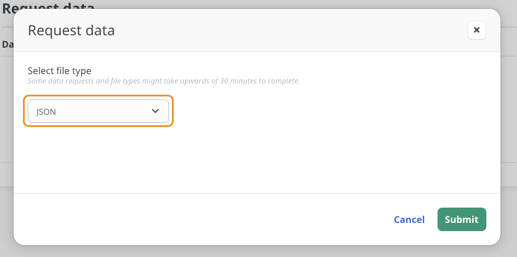Open the JSON file type dropdown
517x257 pixels.
(98, 111)
